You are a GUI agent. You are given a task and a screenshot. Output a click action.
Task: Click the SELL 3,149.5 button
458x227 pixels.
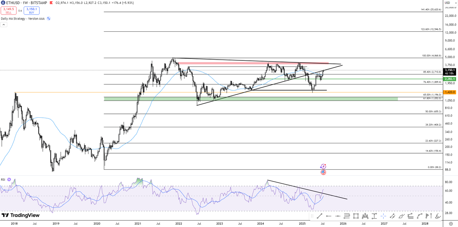[x=8, y=11]
